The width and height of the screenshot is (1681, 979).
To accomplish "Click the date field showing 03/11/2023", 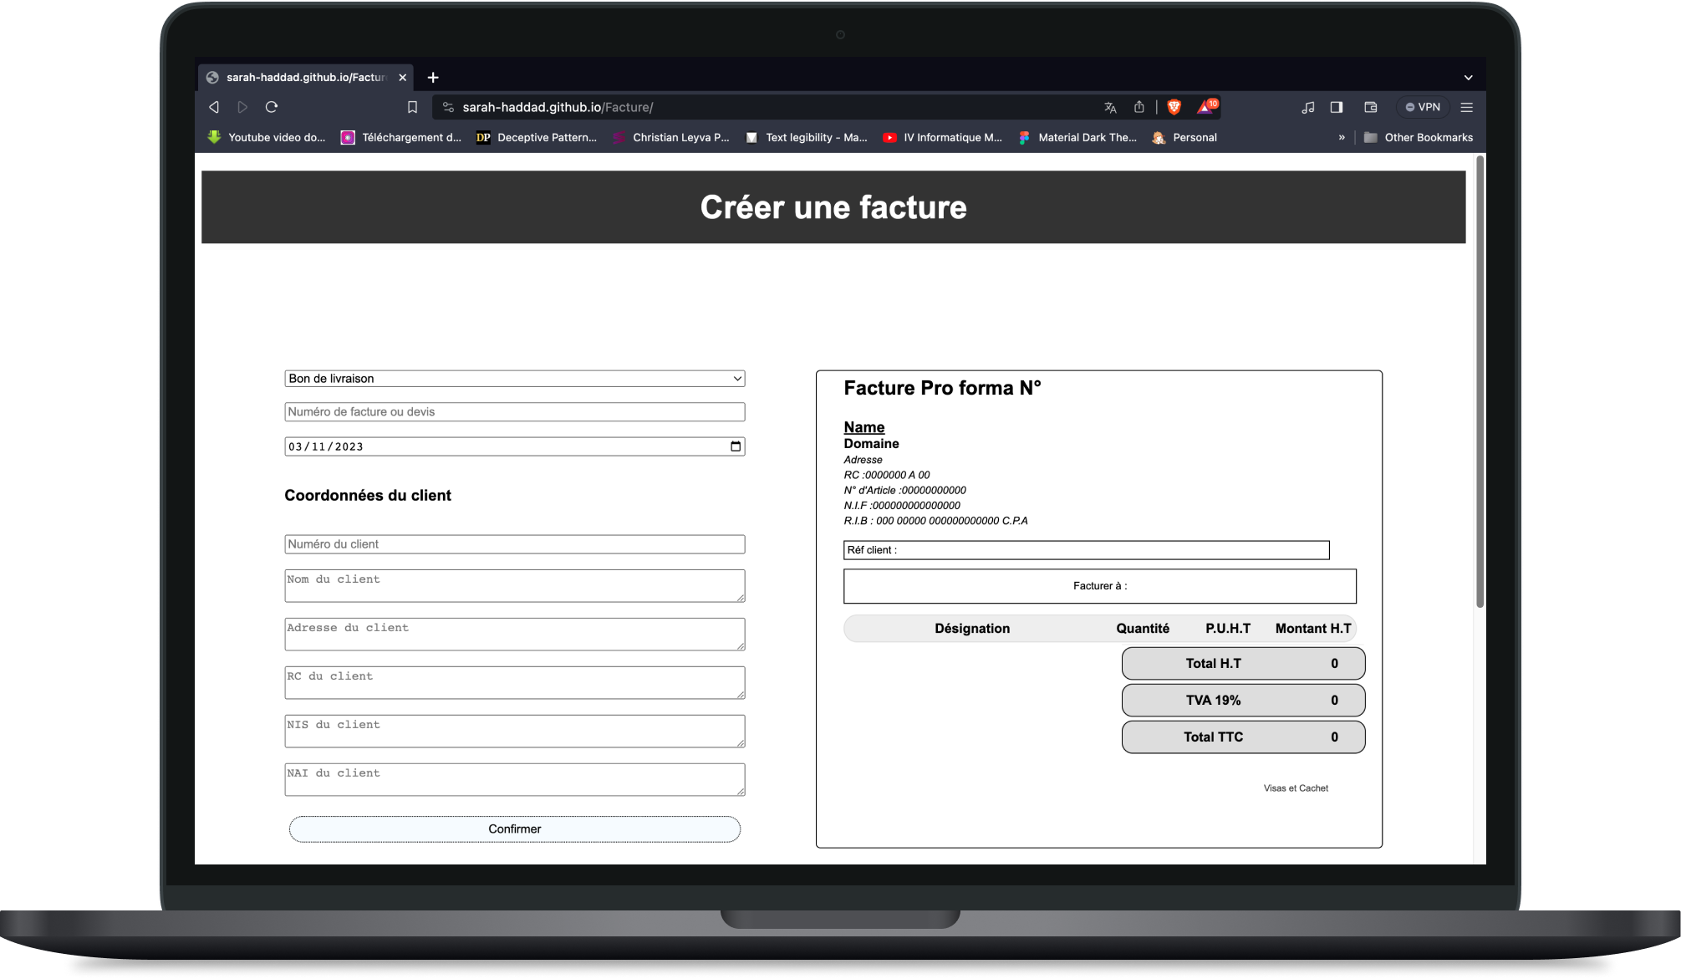I will (x=515, y=446).
